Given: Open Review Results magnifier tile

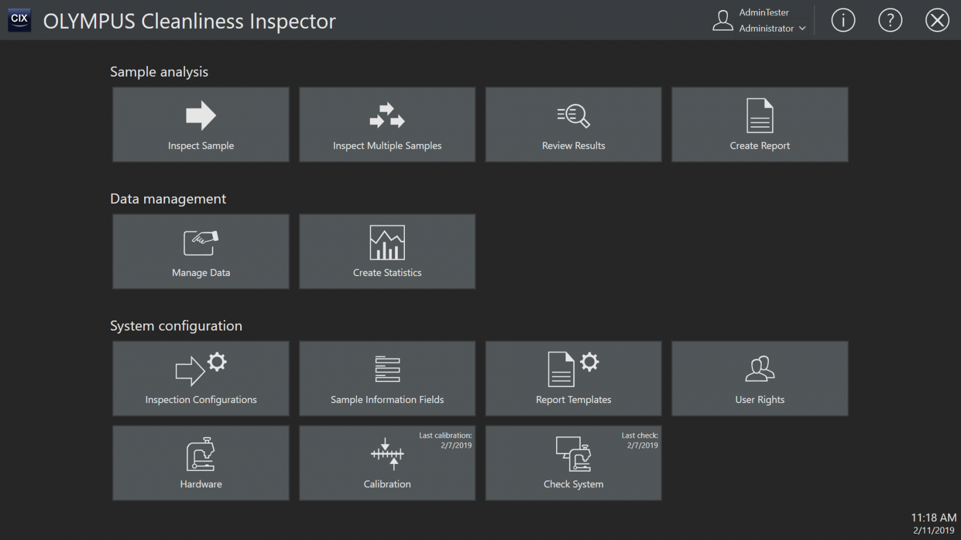Looking at the screenshot, I should (573, 125).
